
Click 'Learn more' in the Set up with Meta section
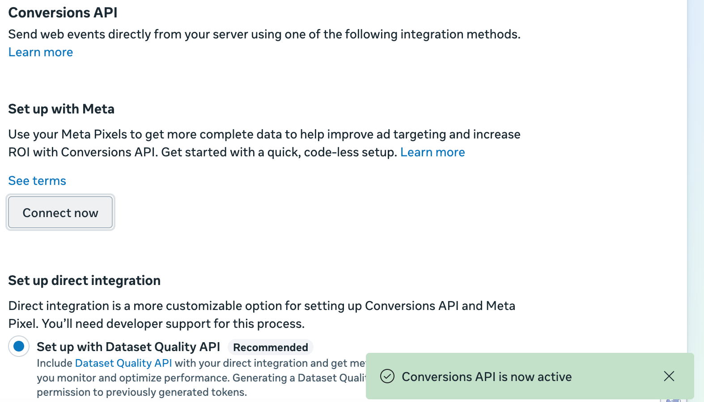[x=433, y=152]
